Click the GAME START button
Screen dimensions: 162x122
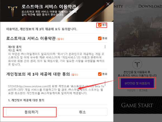tap(137, 105)
